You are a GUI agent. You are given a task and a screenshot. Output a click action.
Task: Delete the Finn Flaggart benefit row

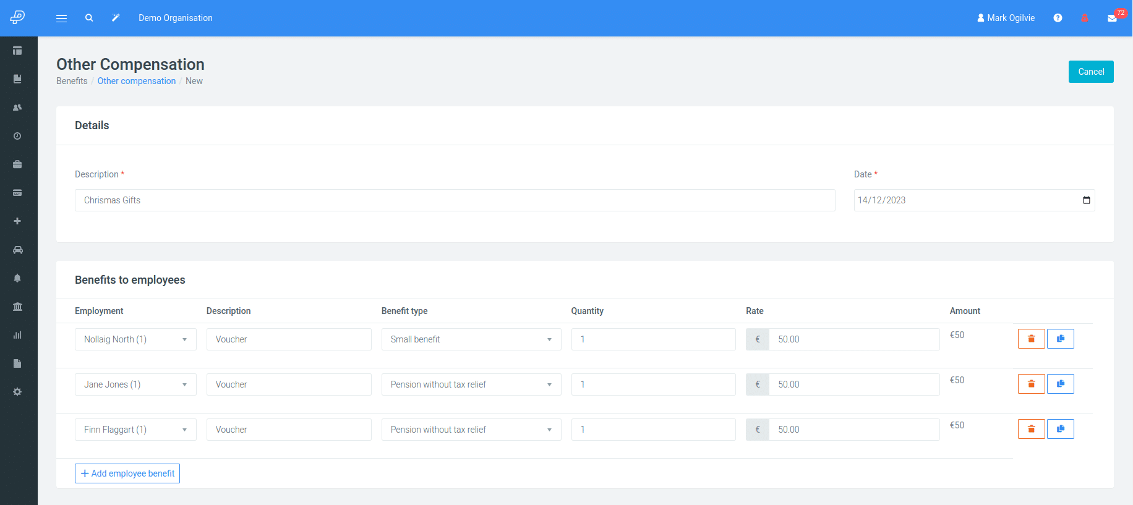[1031, 429]
